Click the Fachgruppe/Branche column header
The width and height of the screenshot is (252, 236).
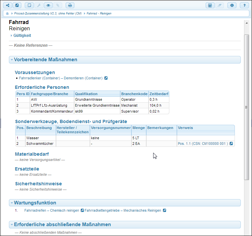pyautogui.click(x=52, y=94)
